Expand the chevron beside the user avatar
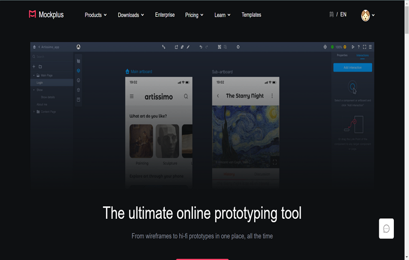 coord(373,15)
